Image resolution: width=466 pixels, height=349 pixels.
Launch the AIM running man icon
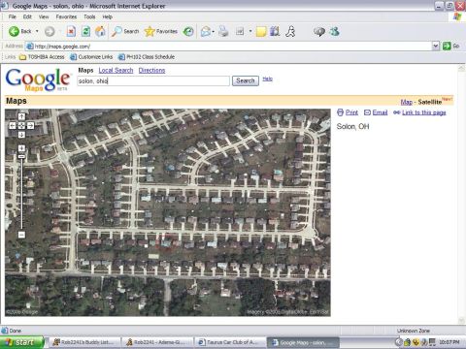pos(290,31)
